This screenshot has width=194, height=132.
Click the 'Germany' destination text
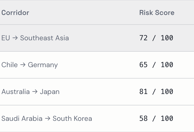point(43,65)
